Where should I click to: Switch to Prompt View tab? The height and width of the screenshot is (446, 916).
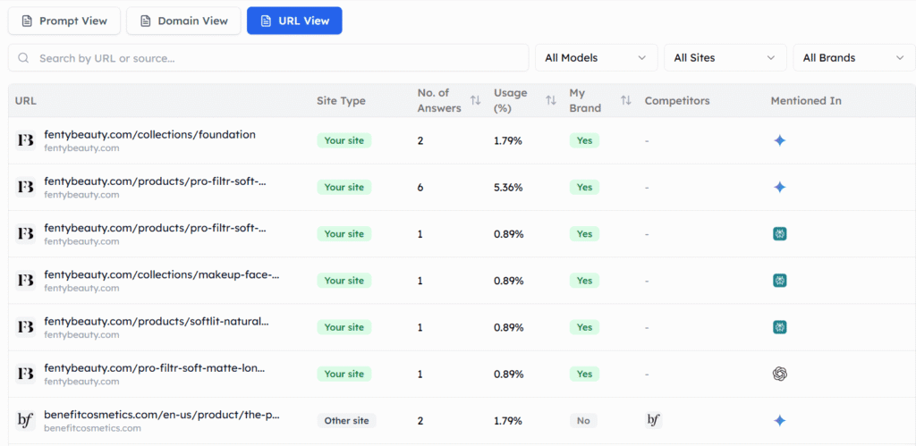coord(64,21)
